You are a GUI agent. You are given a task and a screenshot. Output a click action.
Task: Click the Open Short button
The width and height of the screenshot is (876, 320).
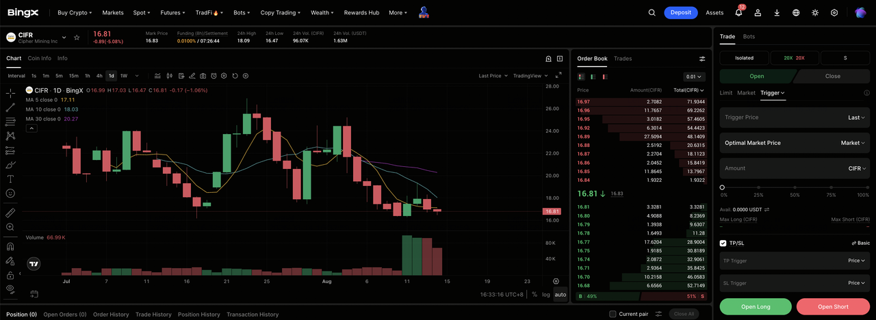[x=833, y=306]
